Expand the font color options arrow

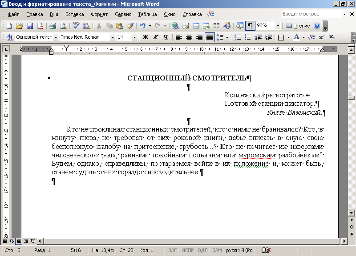tap(303, 37)
